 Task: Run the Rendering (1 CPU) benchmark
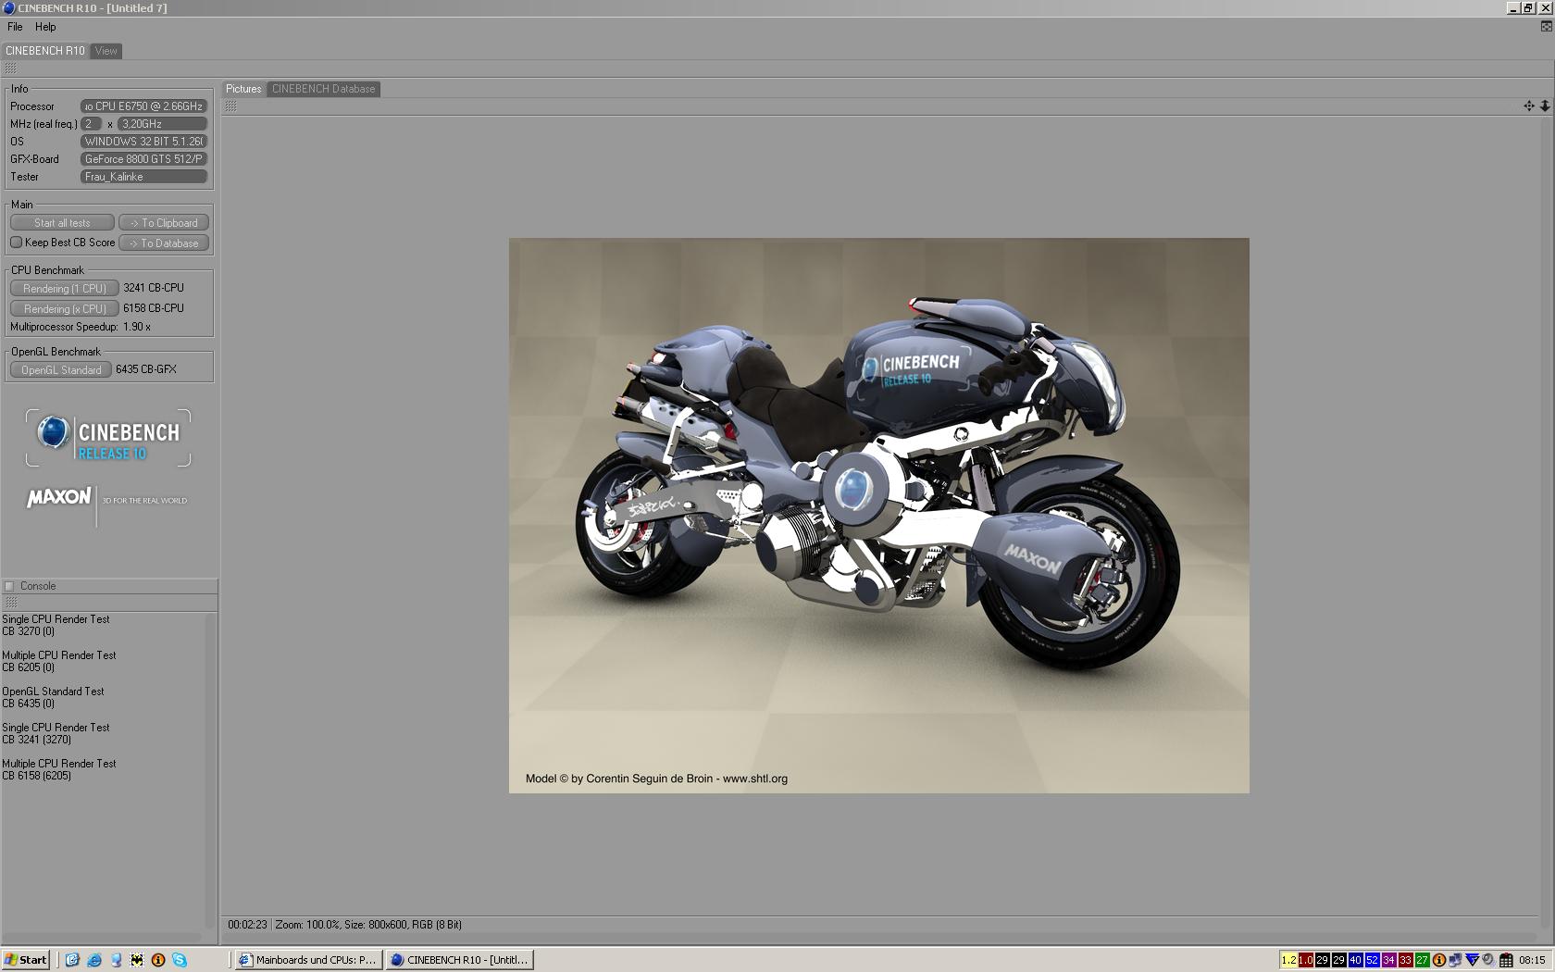click(65, 289)
